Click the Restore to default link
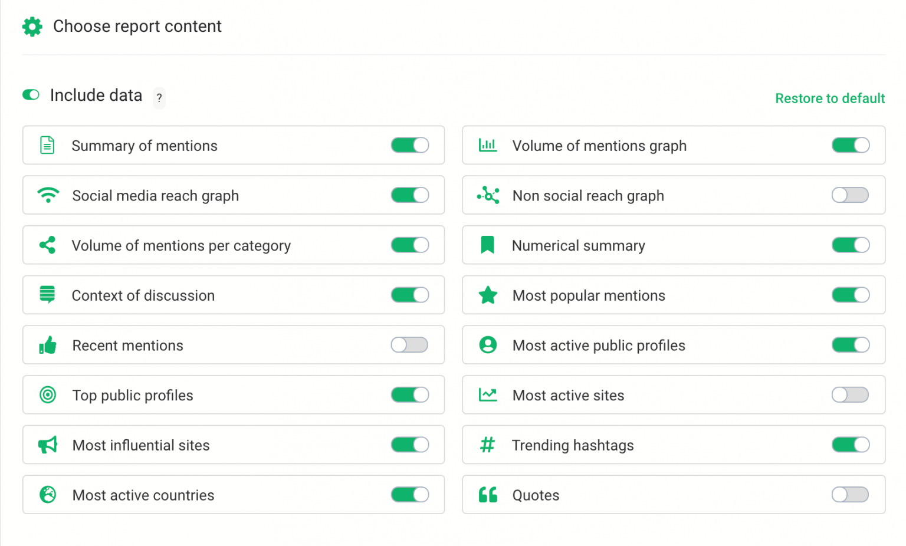 [830, 98]
